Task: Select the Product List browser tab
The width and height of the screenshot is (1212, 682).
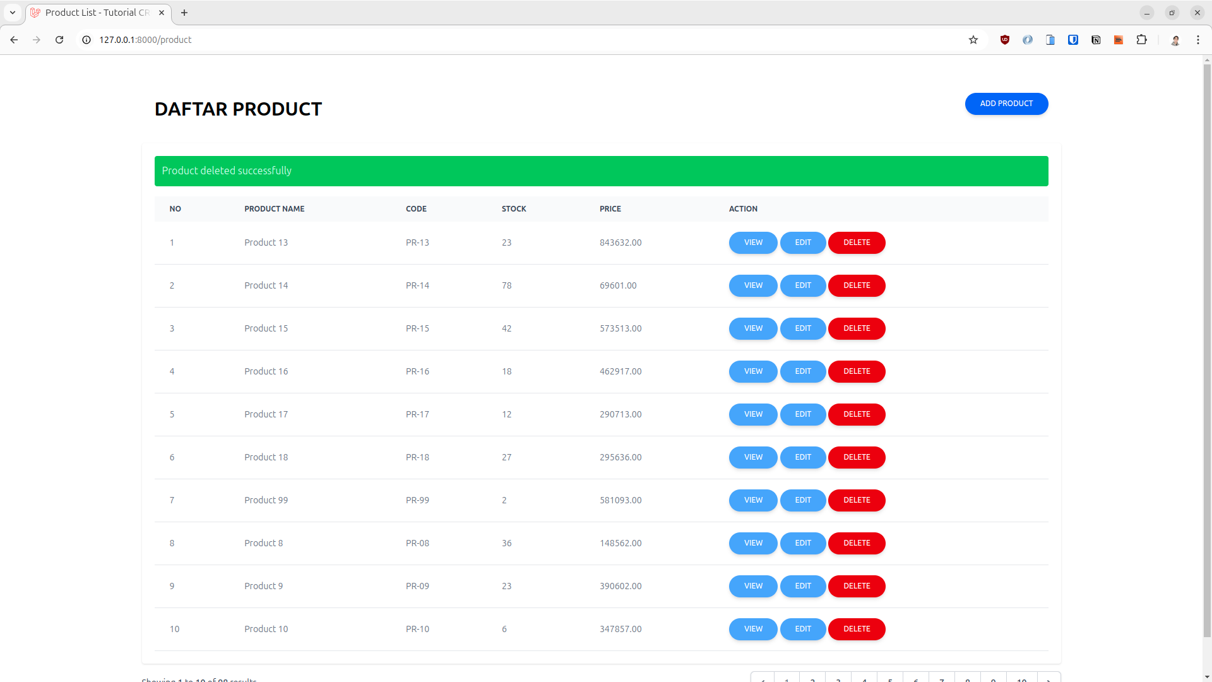Action: 95,12
